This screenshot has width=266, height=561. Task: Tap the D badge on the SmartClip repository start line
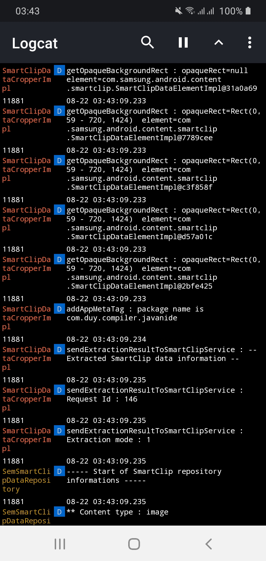pos(59,471)
